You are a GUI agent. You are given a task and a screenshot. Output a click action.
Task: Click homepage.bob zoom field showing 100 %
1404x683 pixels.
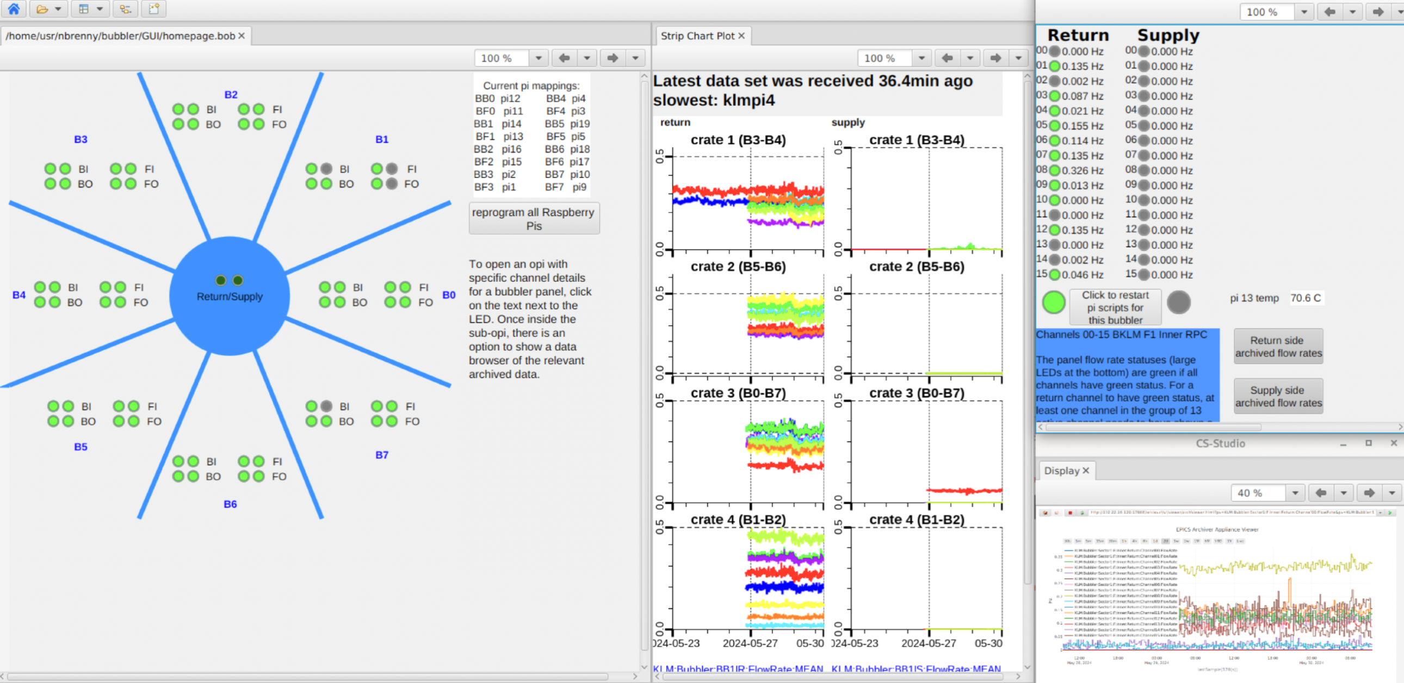point(502,58)
